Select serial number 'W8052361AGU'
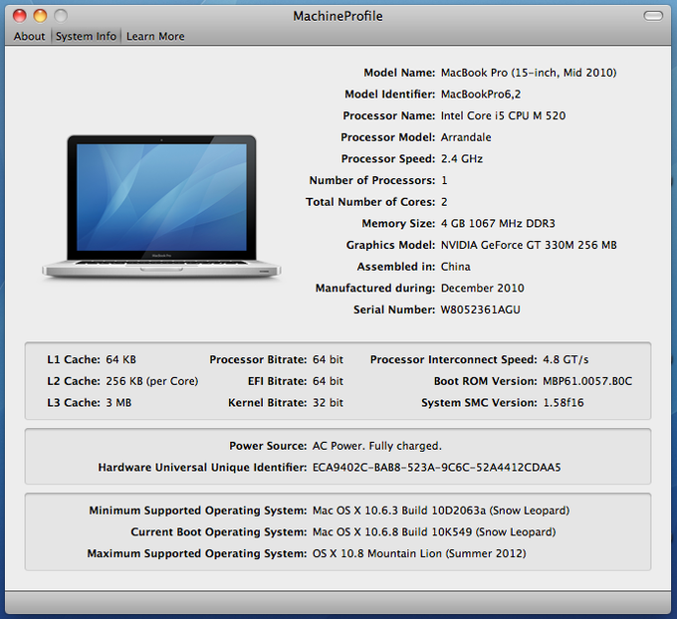 [480, 309]
